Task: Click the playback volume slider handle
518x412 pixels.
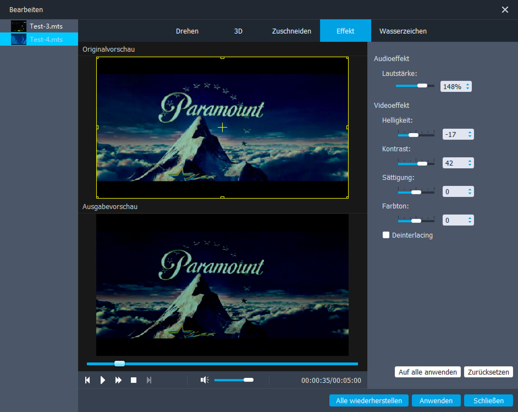Action: [248, 380]
